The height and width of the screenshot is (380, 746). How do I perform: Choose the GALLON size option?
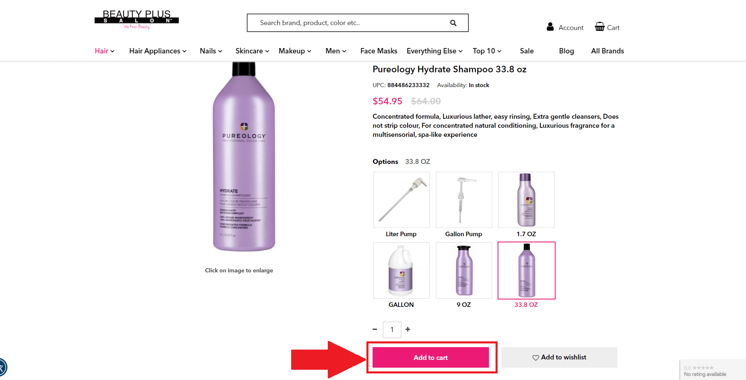(401, 271)
